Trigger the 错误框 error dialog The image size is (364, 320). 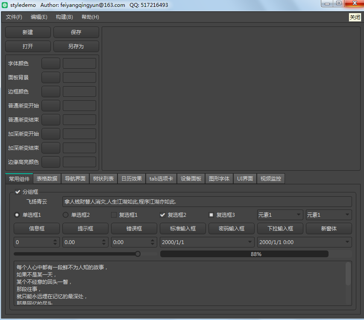coord(134,228)
